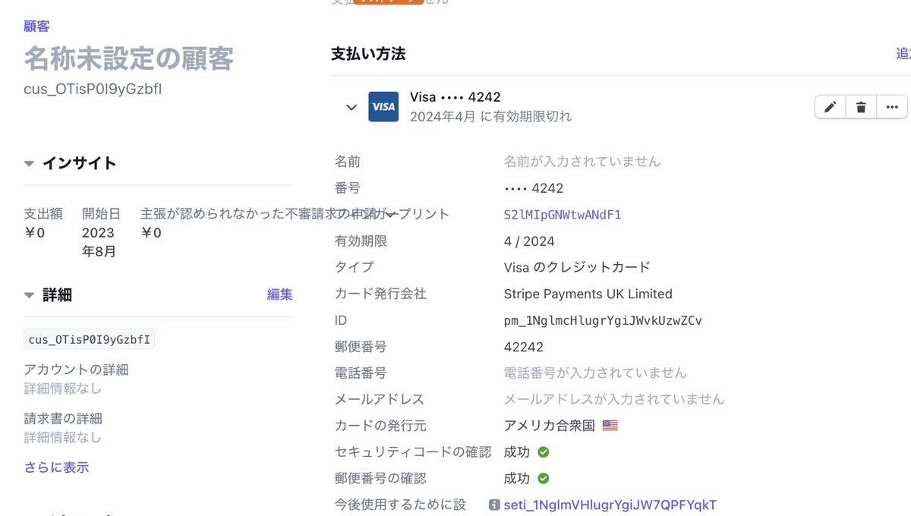Click the Visa card logo
The width and height of the screenshot is (911, 516).
click(x=383, y=107)
